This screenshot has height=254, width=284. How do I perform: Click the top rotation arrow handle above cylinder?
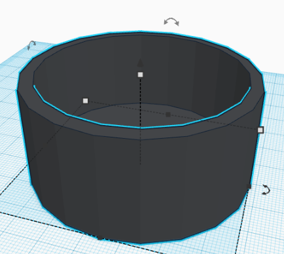coord(171,22)
